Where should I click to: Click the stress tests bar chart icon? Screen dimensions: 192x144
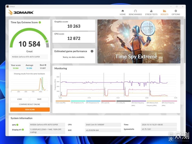pos(151,11)
